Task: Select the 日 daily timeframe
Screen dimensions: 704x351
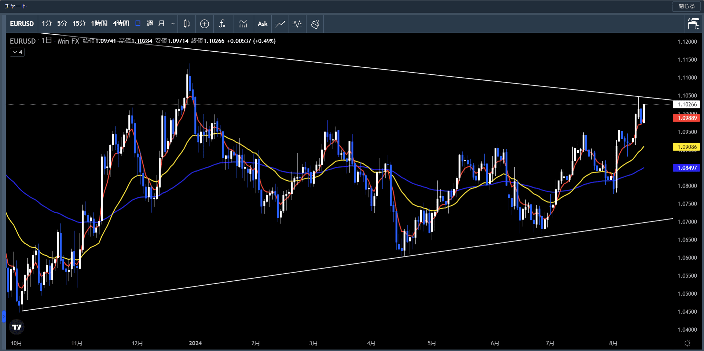Action: point(138,24)
